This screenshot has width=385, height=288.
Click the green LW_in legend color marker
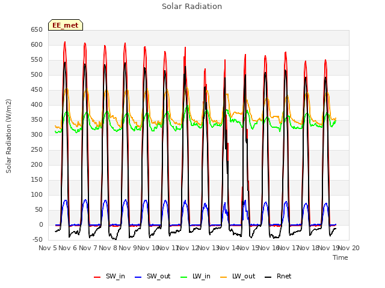(x=184, y=277)
